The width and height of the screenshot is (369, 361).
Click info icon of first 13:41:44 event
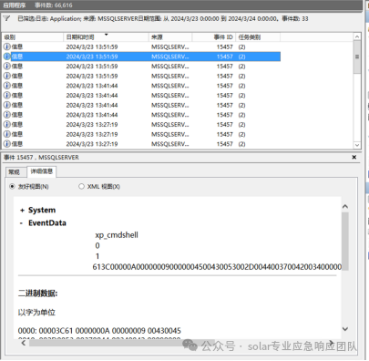[6, 86]
